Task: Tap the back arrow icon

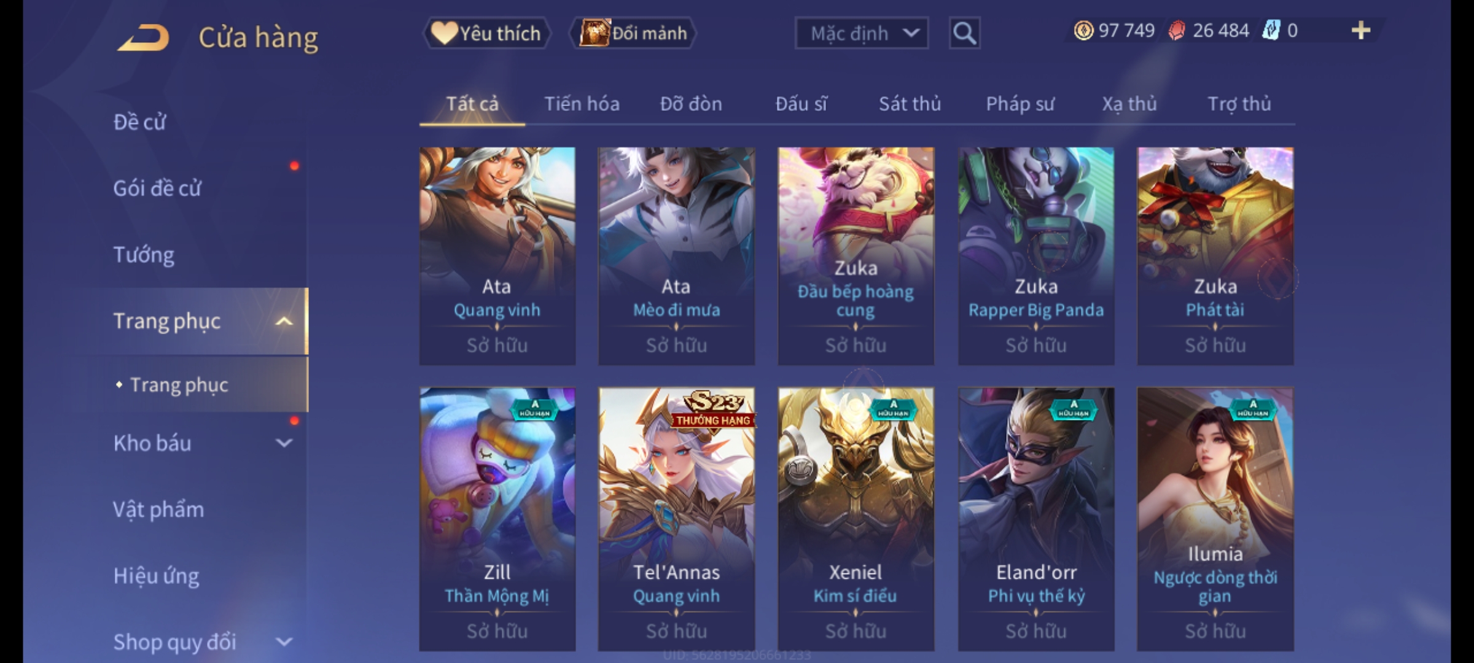Action: coord(144,37)
